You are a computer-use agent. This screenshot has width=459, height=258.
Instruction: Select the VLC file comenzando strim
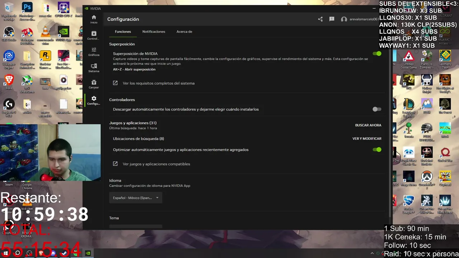point(45,35)
